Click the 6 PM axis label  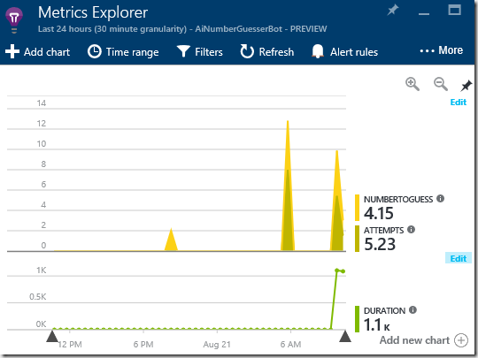point(143,345)
